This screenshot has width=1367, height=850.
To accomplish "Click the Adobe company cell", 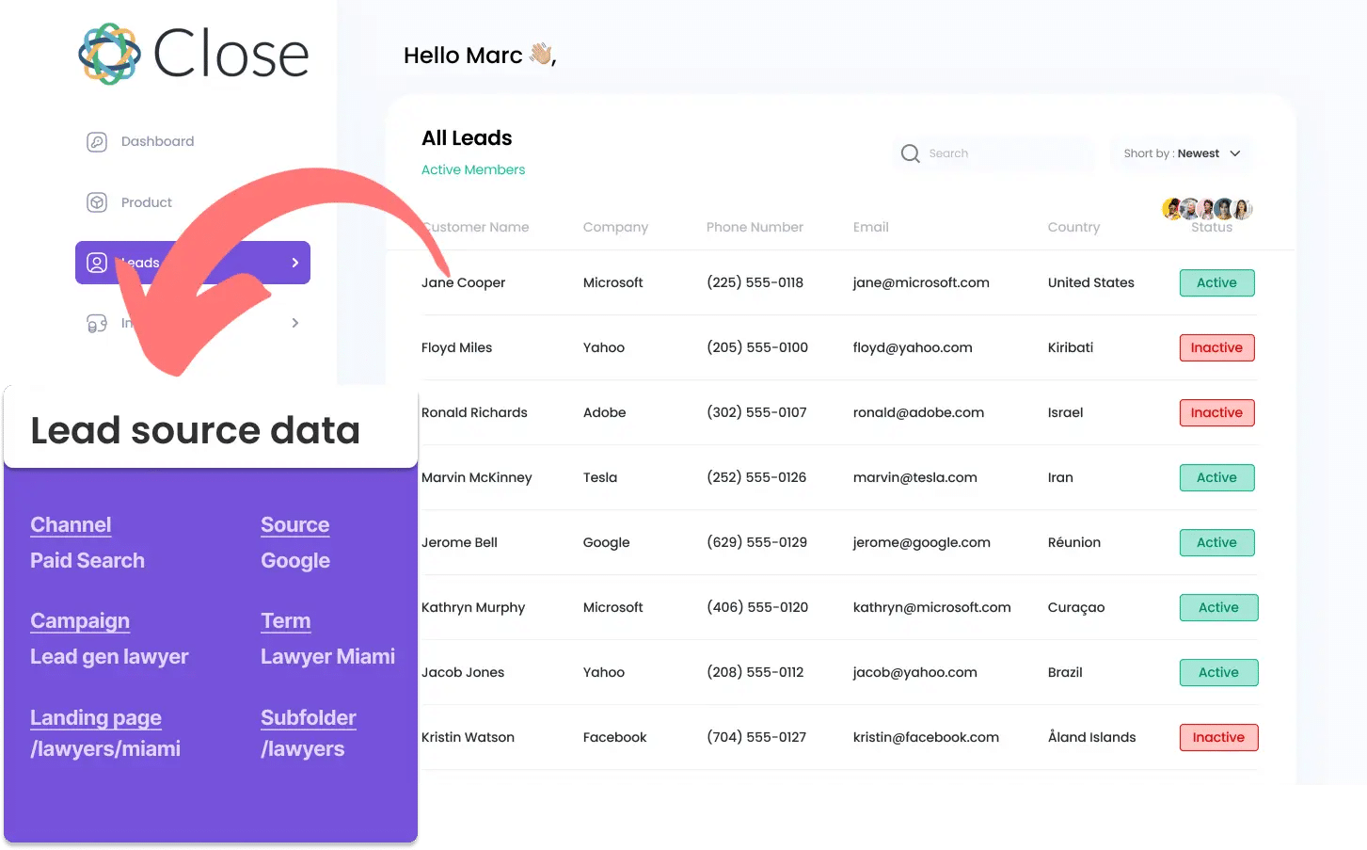I will point(604,412).
